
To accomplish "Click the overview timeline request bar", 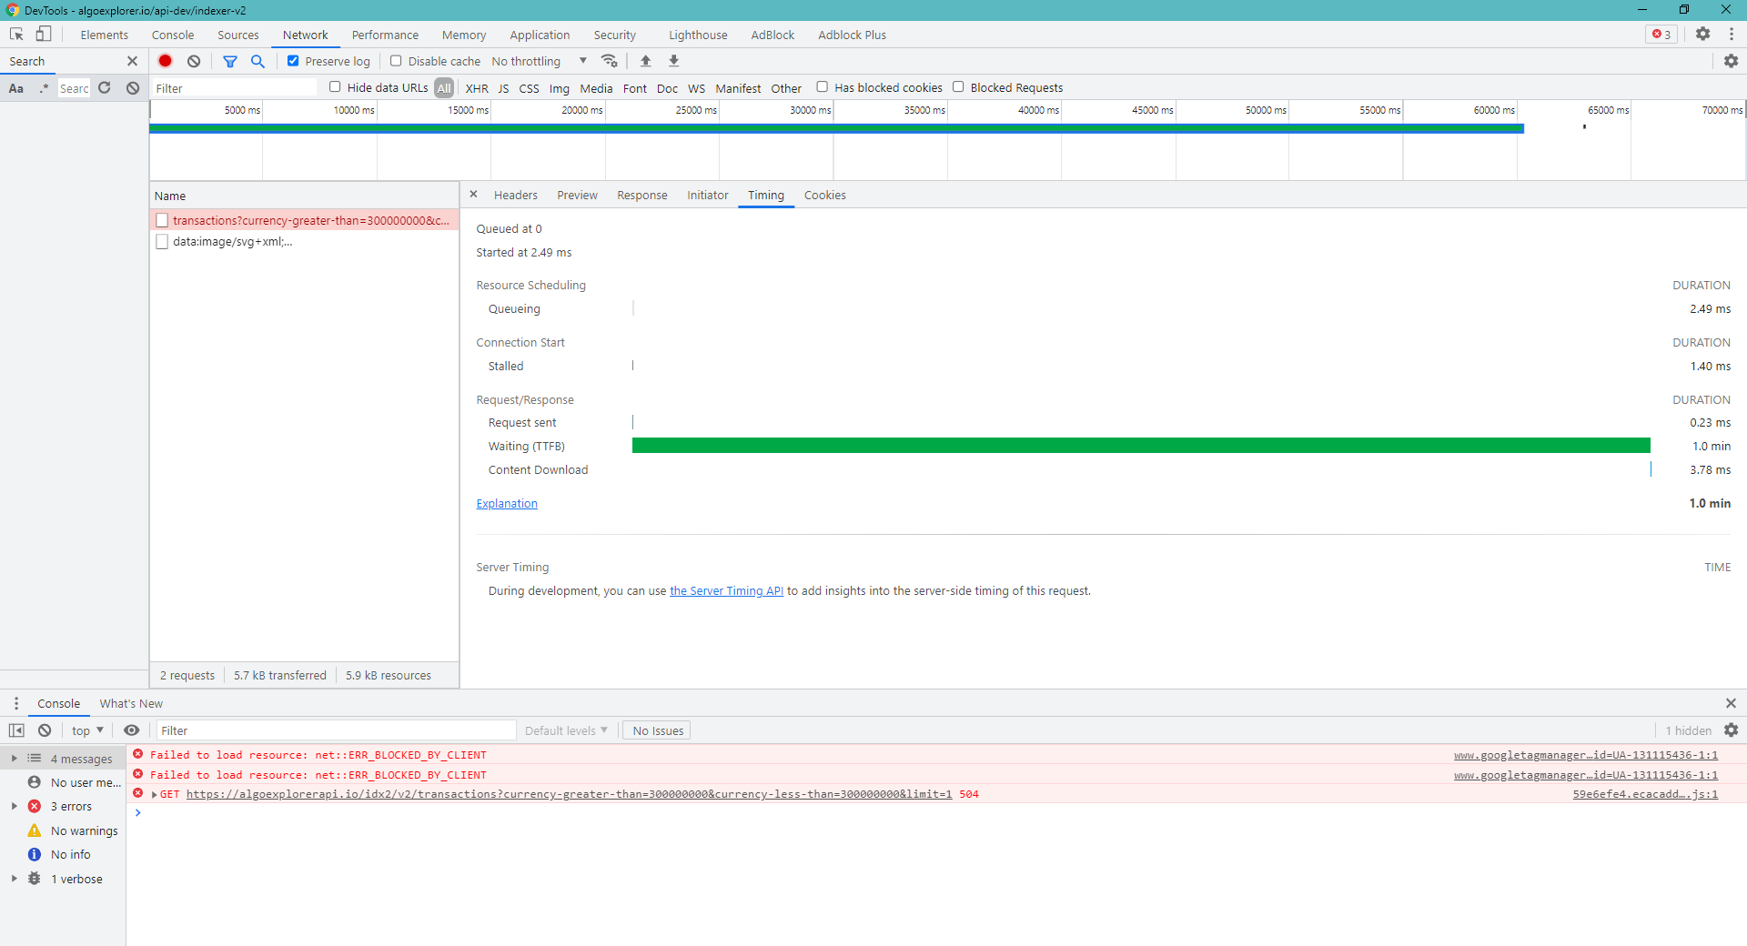I will (x=836, y=128).
